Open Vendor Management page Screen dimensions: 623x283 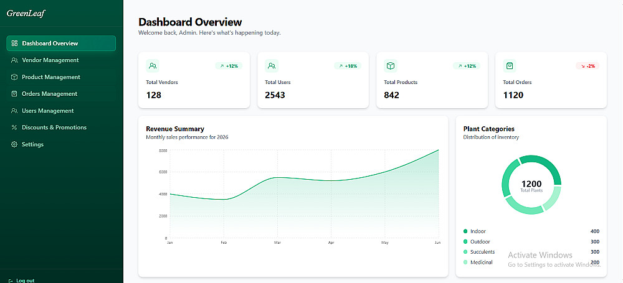coord(61,60)
